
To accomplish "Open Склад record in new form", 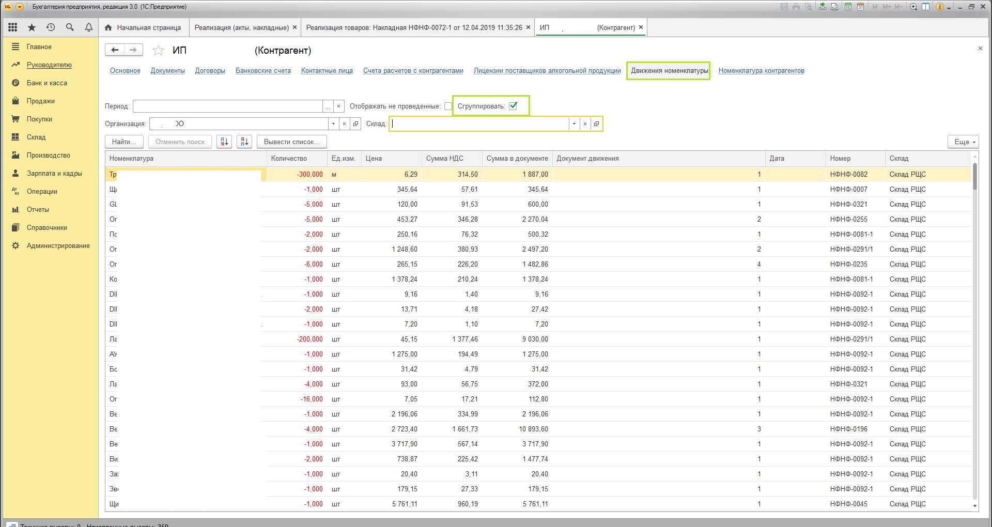I will (596, 124).
